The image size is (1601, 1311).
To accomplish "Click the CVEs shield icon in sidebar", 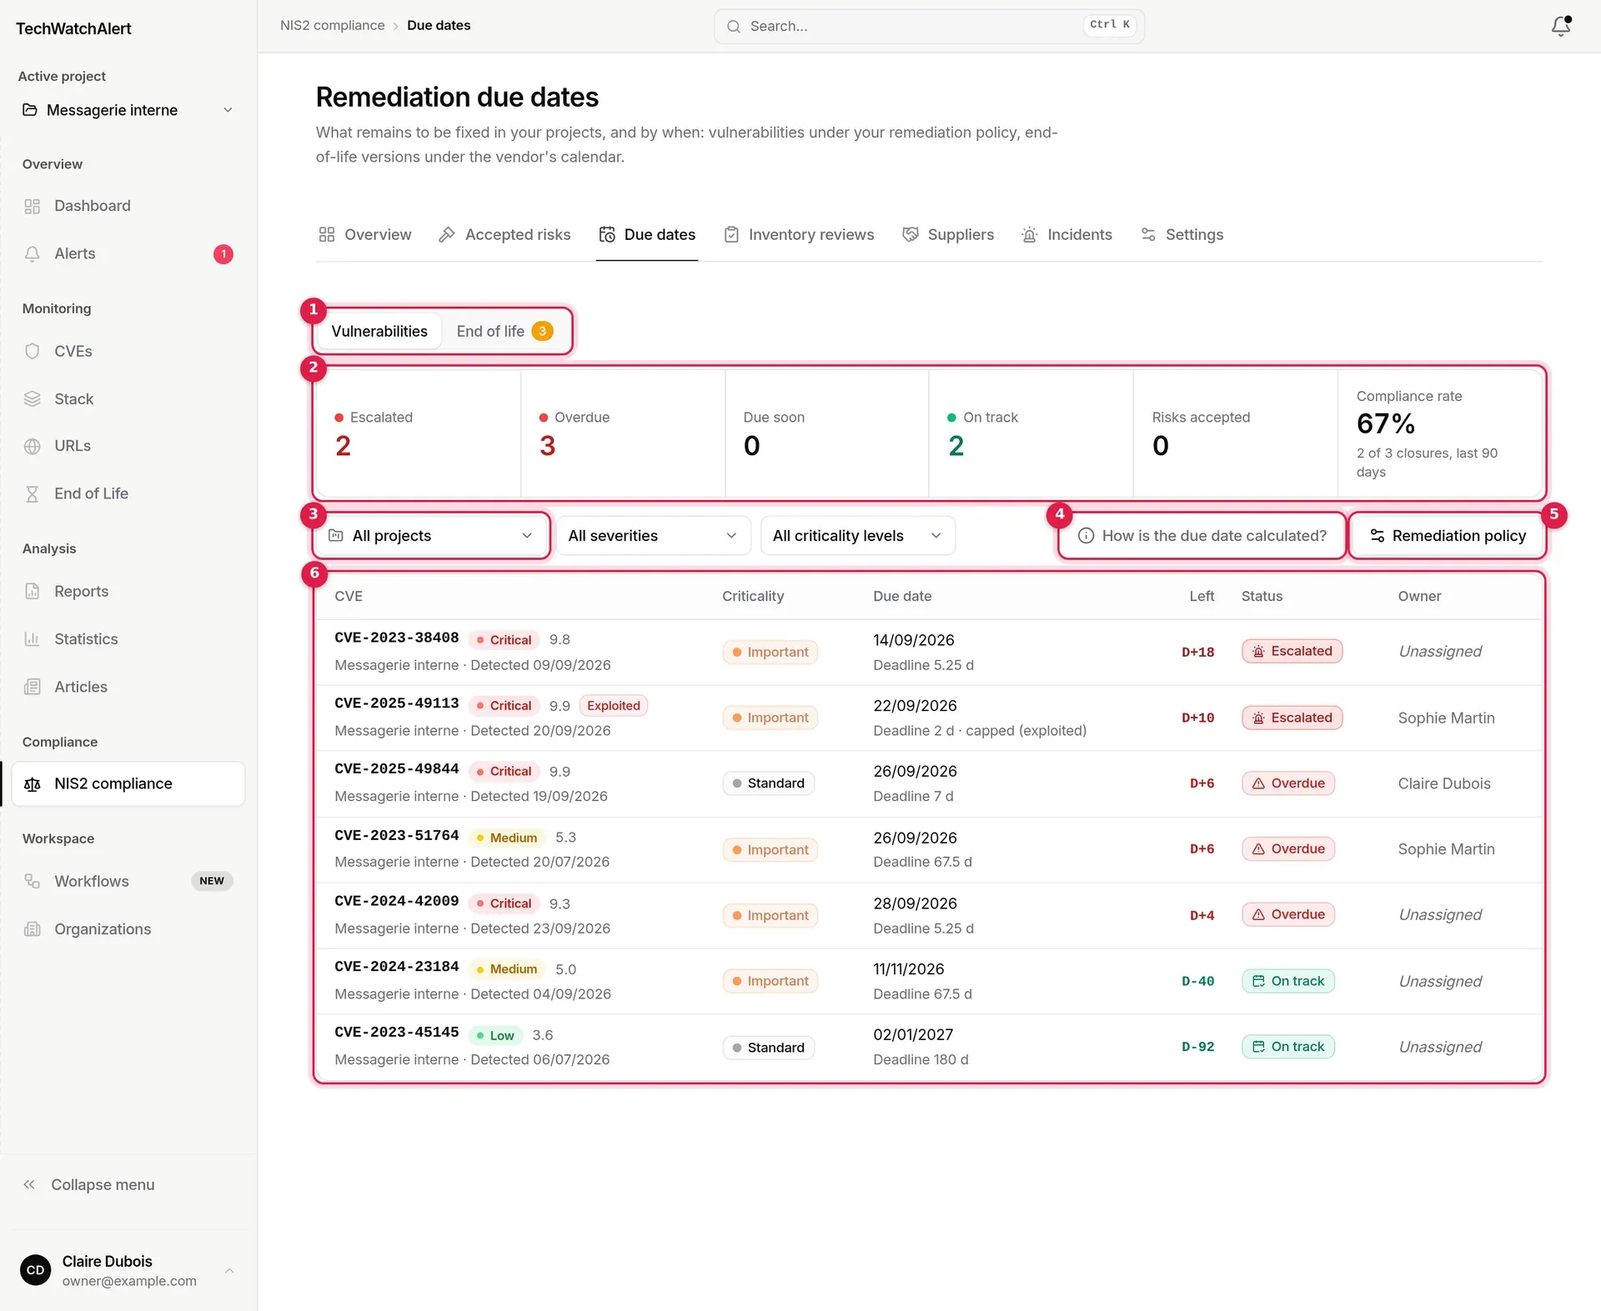I will pos(33,351).
